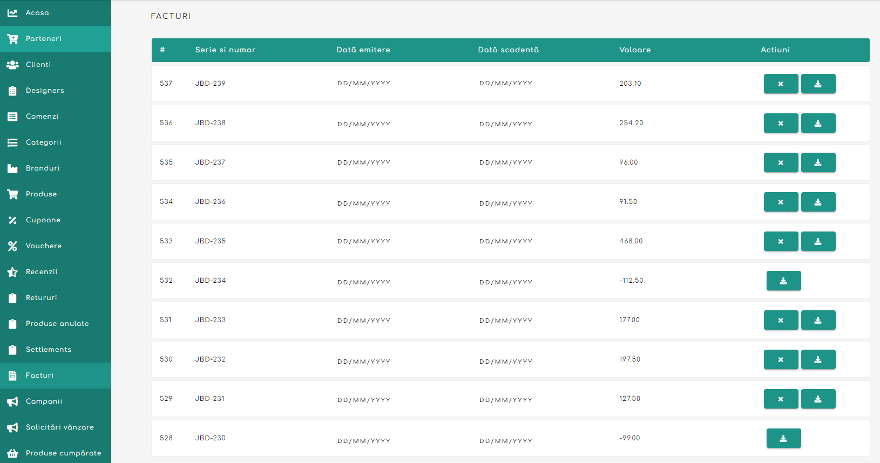Open the Acasa menu item
880x463 pixels.
click(x=37, y=13)
